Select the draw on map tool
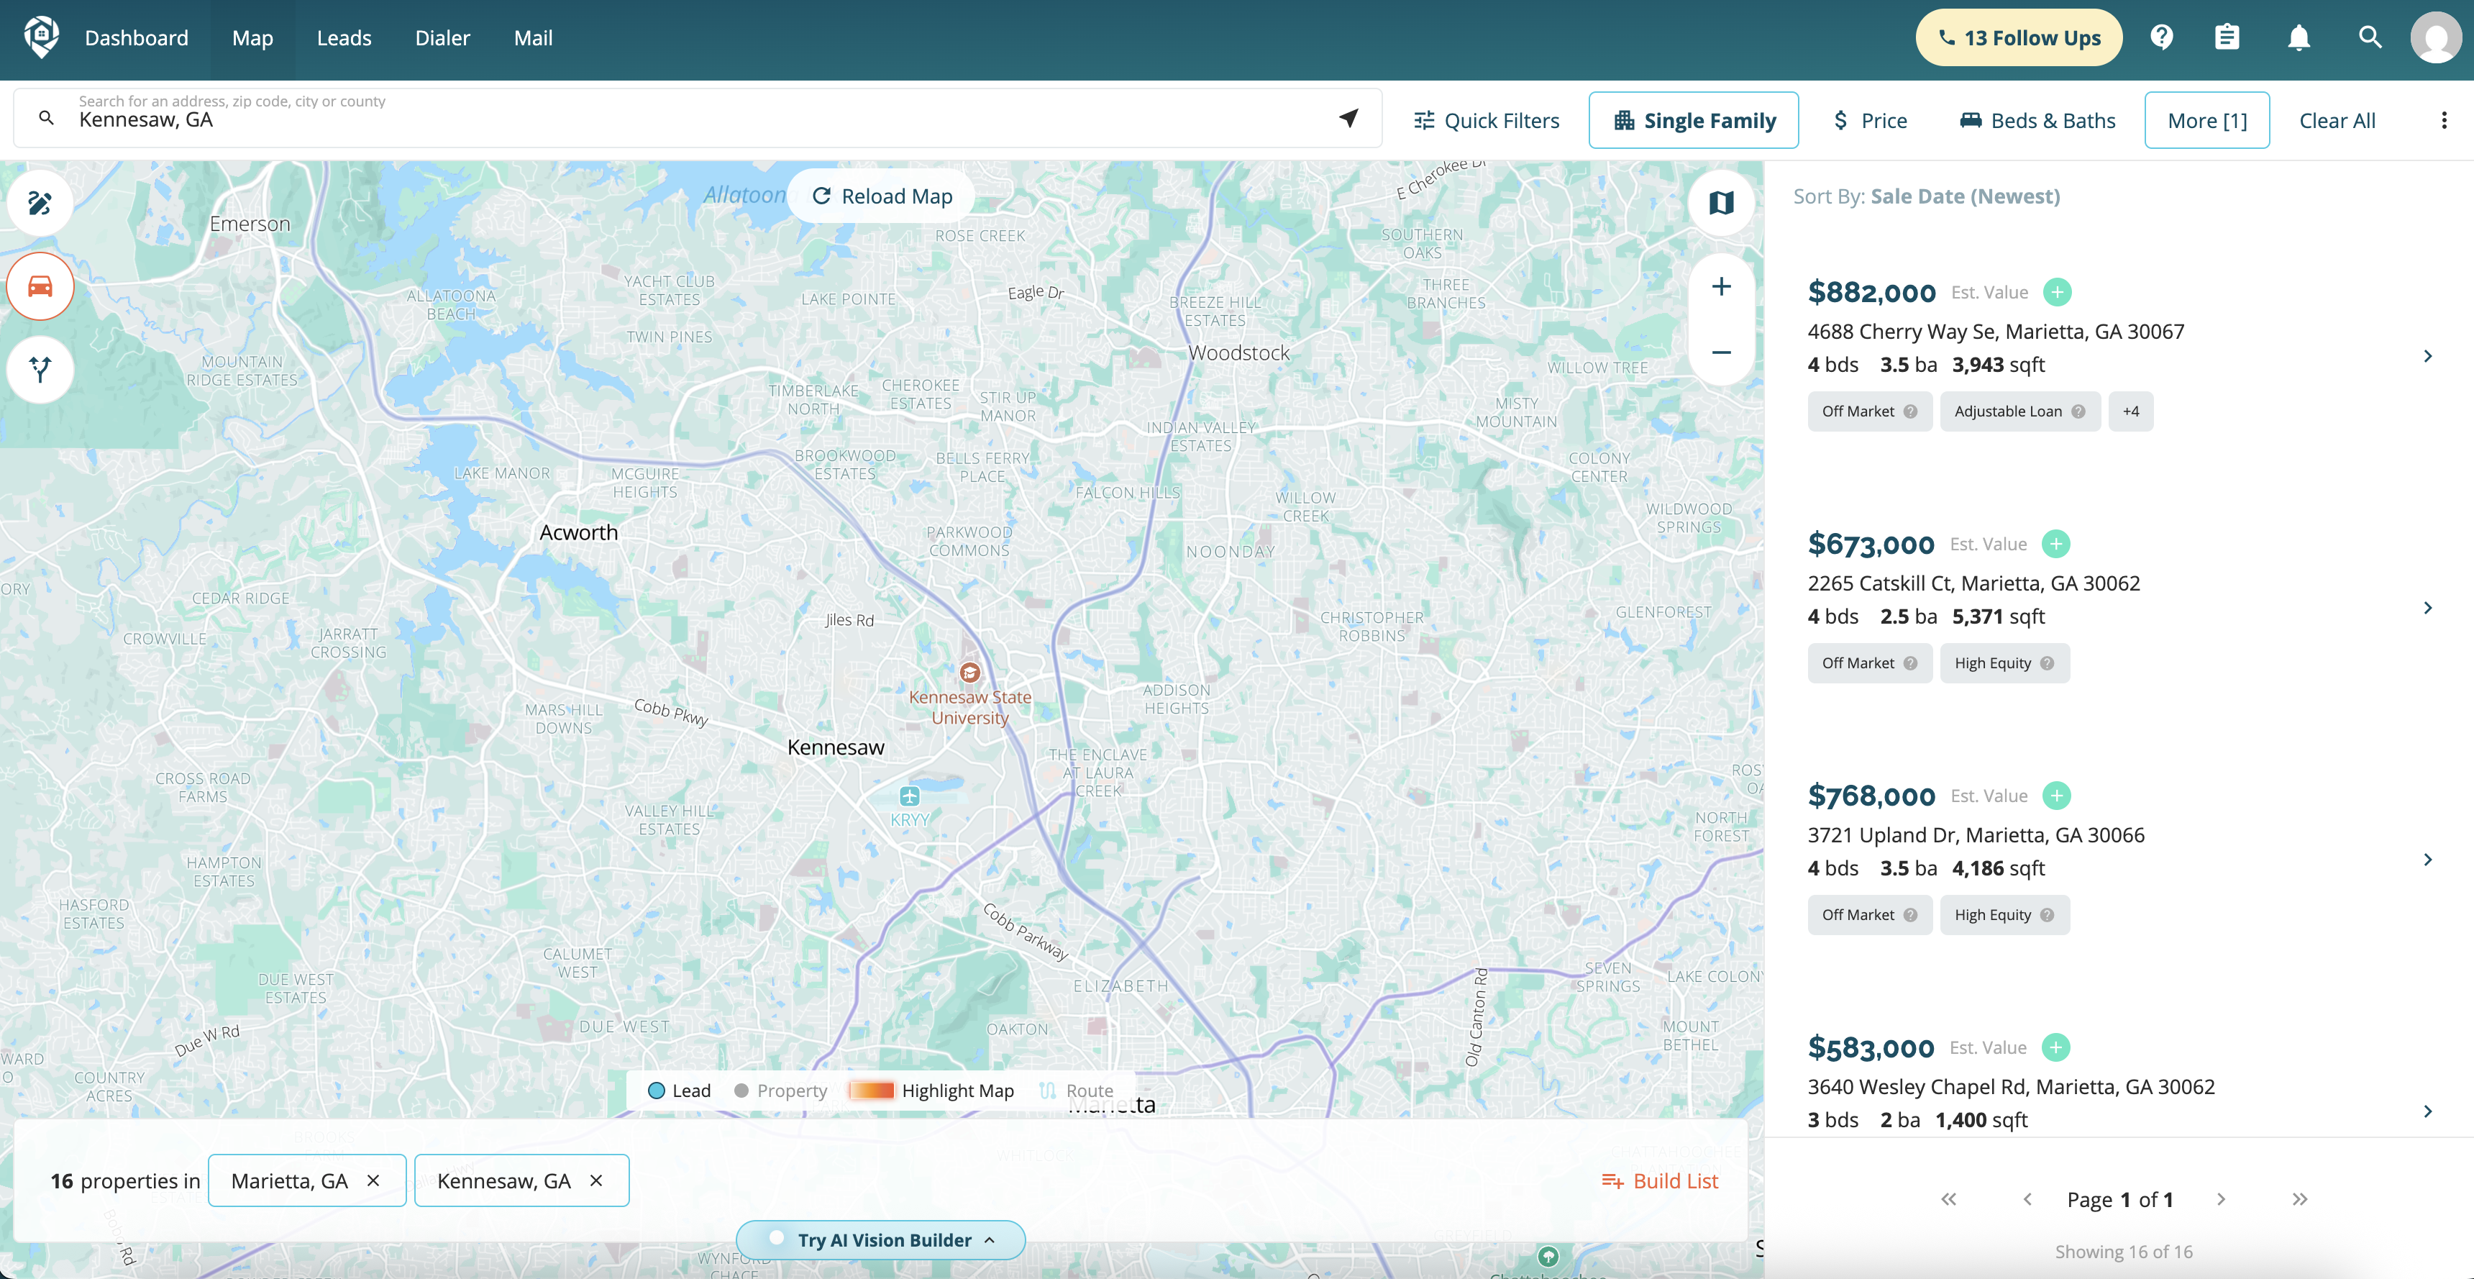 click(40, 203)
